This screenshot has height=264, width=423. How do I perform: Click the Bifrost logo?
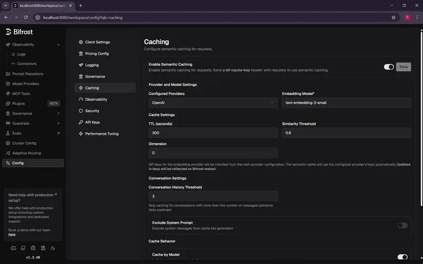pyautogui.click(x=19, y=32)
